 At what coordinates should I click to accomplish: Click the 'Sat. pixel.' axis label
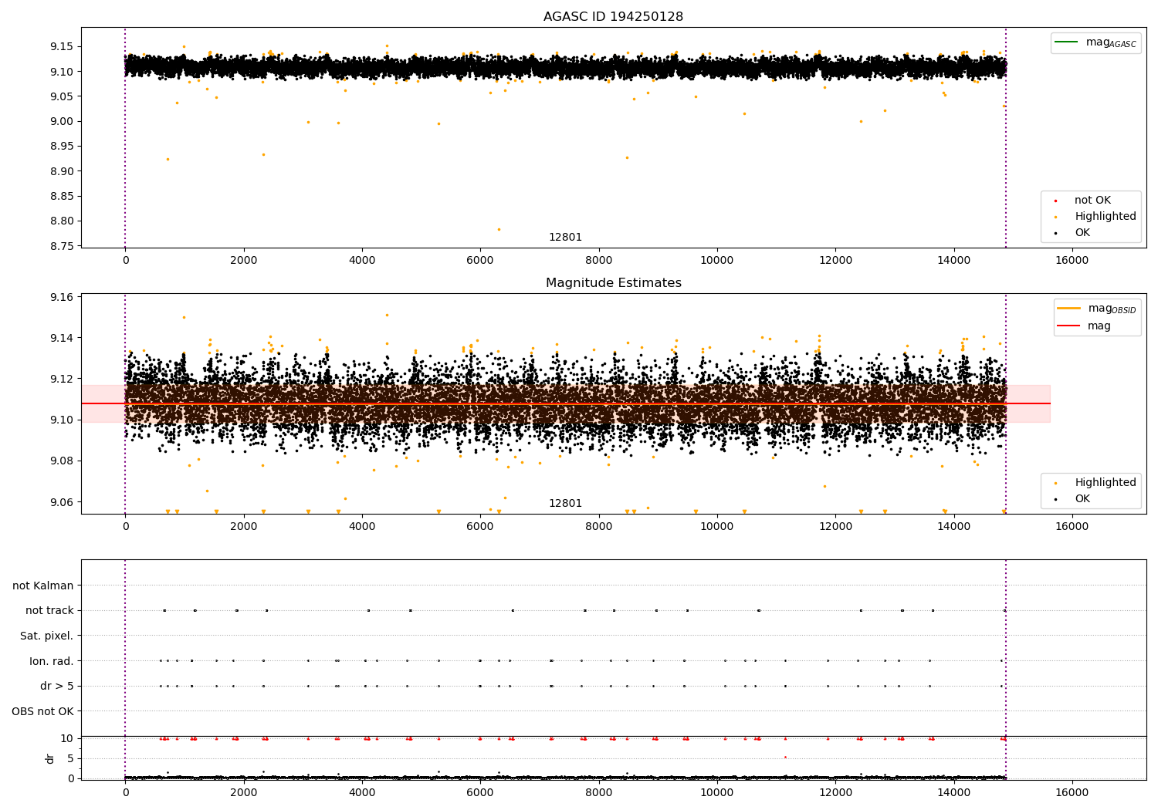47,636
